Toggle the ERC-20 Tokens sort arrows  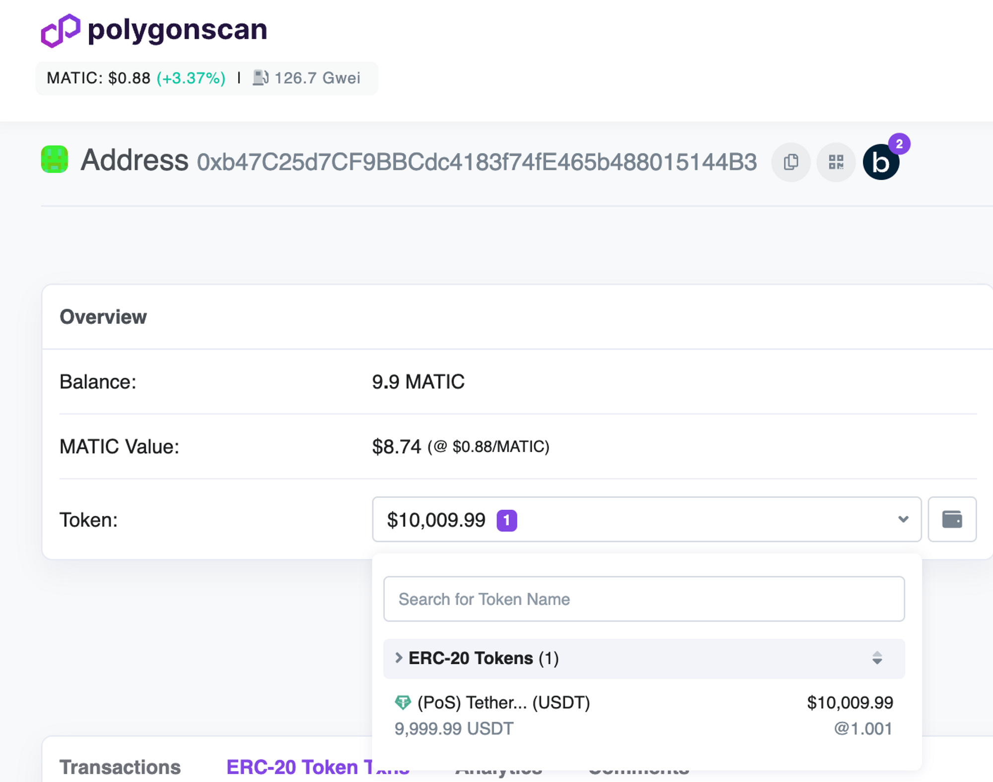877,658
